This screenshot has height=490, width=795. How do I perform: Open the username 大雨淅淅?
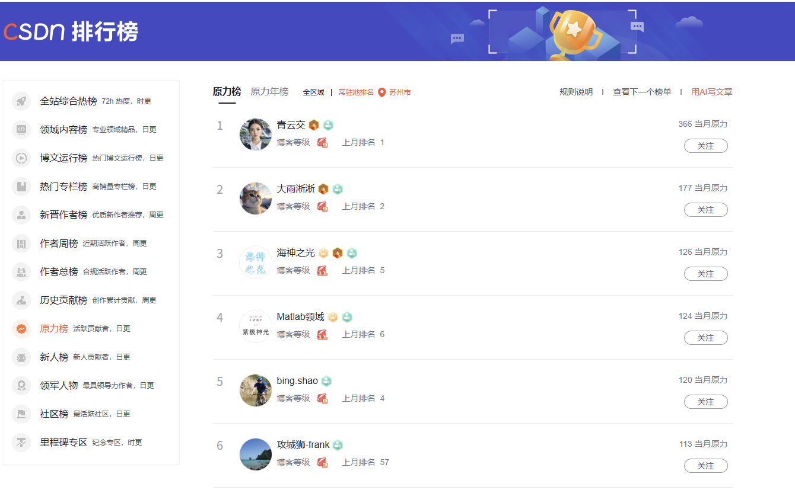(296, 189)
